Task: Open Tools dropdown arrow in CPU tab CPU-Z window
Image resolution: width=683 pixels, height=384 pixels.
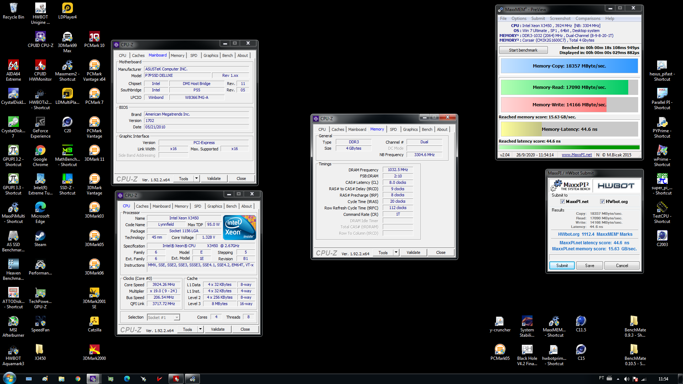Action: (x=200, y=329)
